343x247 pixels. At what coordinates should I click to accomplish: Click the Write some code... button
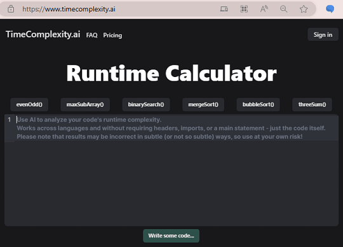click(x=171, y=236)
